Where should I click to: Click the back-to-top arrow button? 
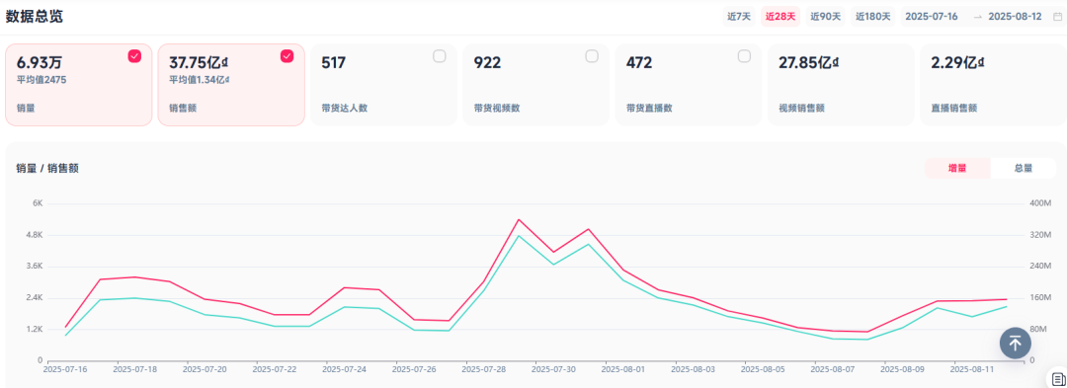coord(1016,343)
